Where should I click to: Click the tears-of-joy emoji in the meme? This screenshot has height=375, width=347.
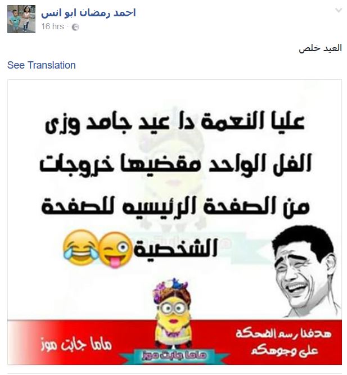click(79, 247)
